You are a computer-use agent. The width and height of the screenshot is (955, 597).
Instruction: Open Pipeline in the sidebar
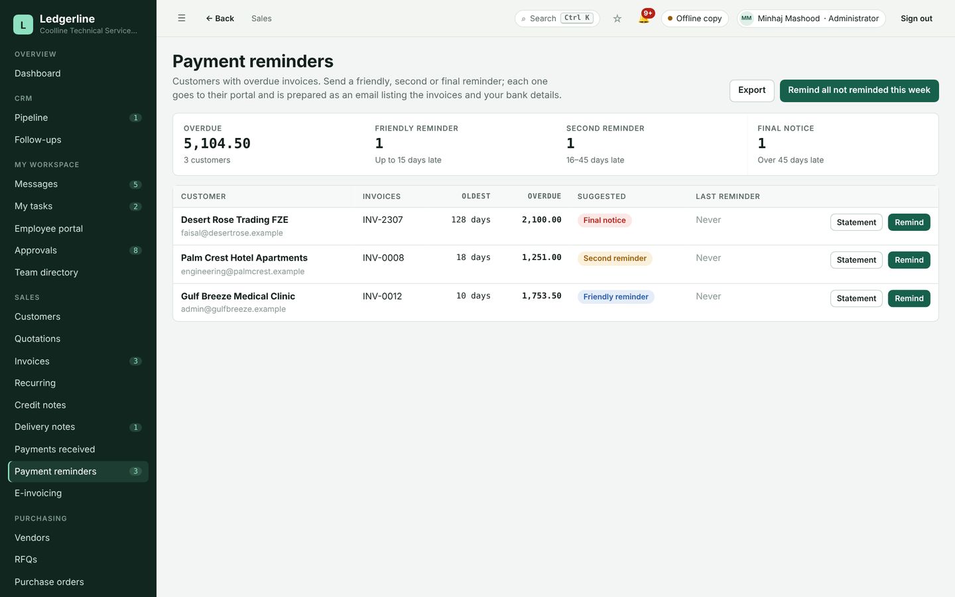click(78, 117)
